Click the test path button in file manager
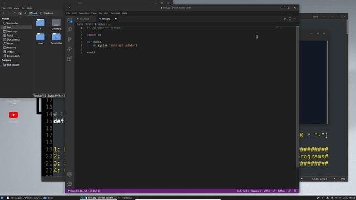 coord(33,13)
